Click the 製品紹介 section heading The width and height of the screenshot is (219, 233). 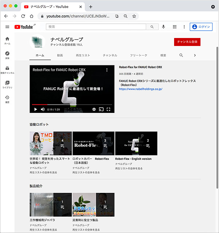(36, 186)
